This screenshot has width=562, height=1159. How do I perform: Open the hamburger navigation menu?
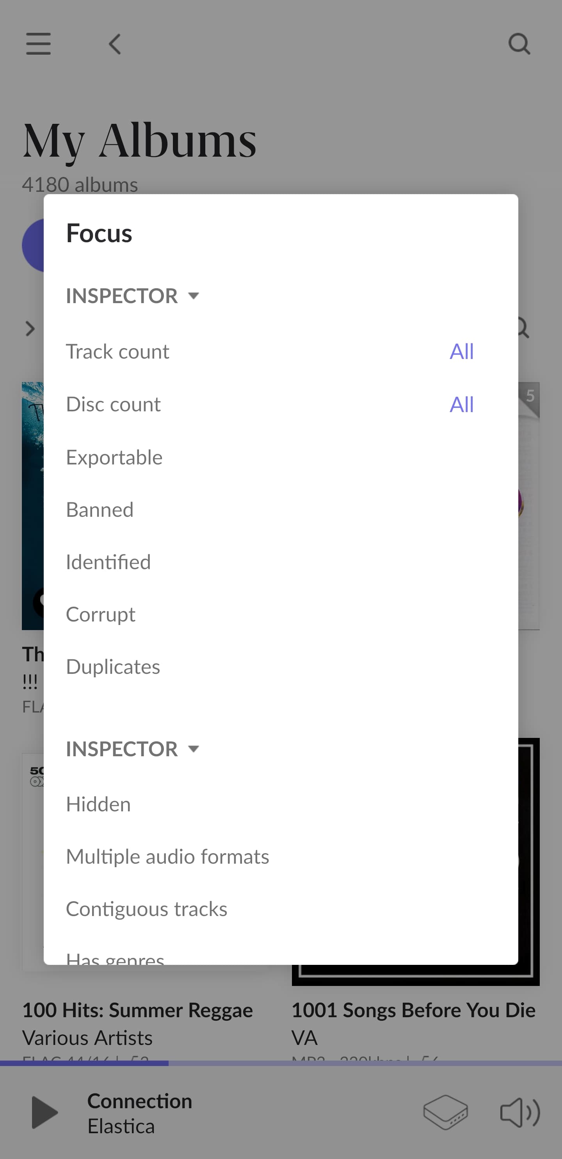38,44
